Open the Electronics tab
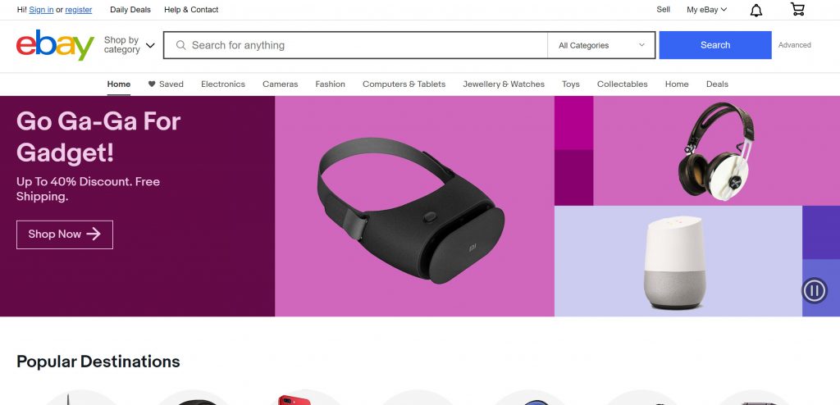 coord(223,84)
